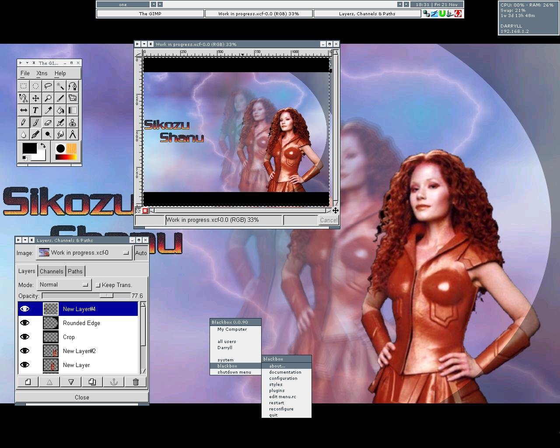Toggle Quick Mask off button at canvas corner
The width and height of the screenshot is (560, 448).
(x=138, y=211)
